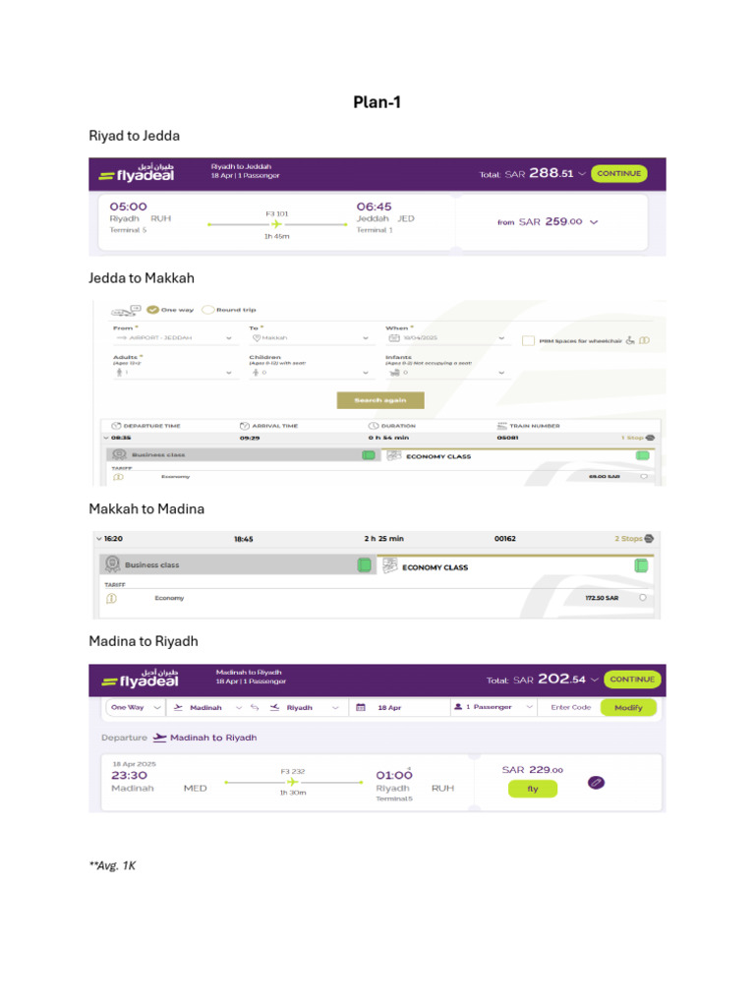Image resolution: width=755 pixels, height=1007 pixels.
Task: Click CONTINUE on the Riyadh to Jeddah booking
Action: pyautogui.click(x=619, y=173)
